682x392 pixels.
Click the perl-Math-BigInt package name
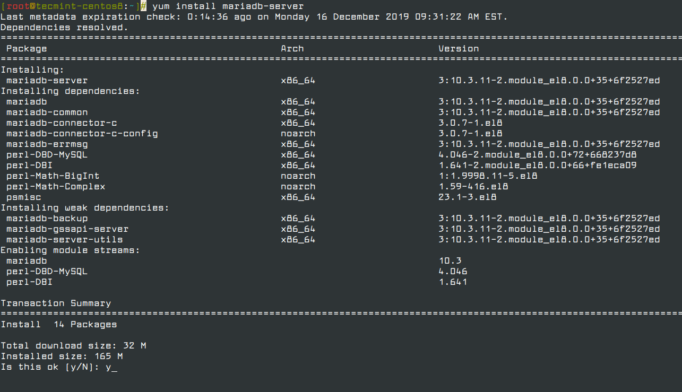click(53, 176)
